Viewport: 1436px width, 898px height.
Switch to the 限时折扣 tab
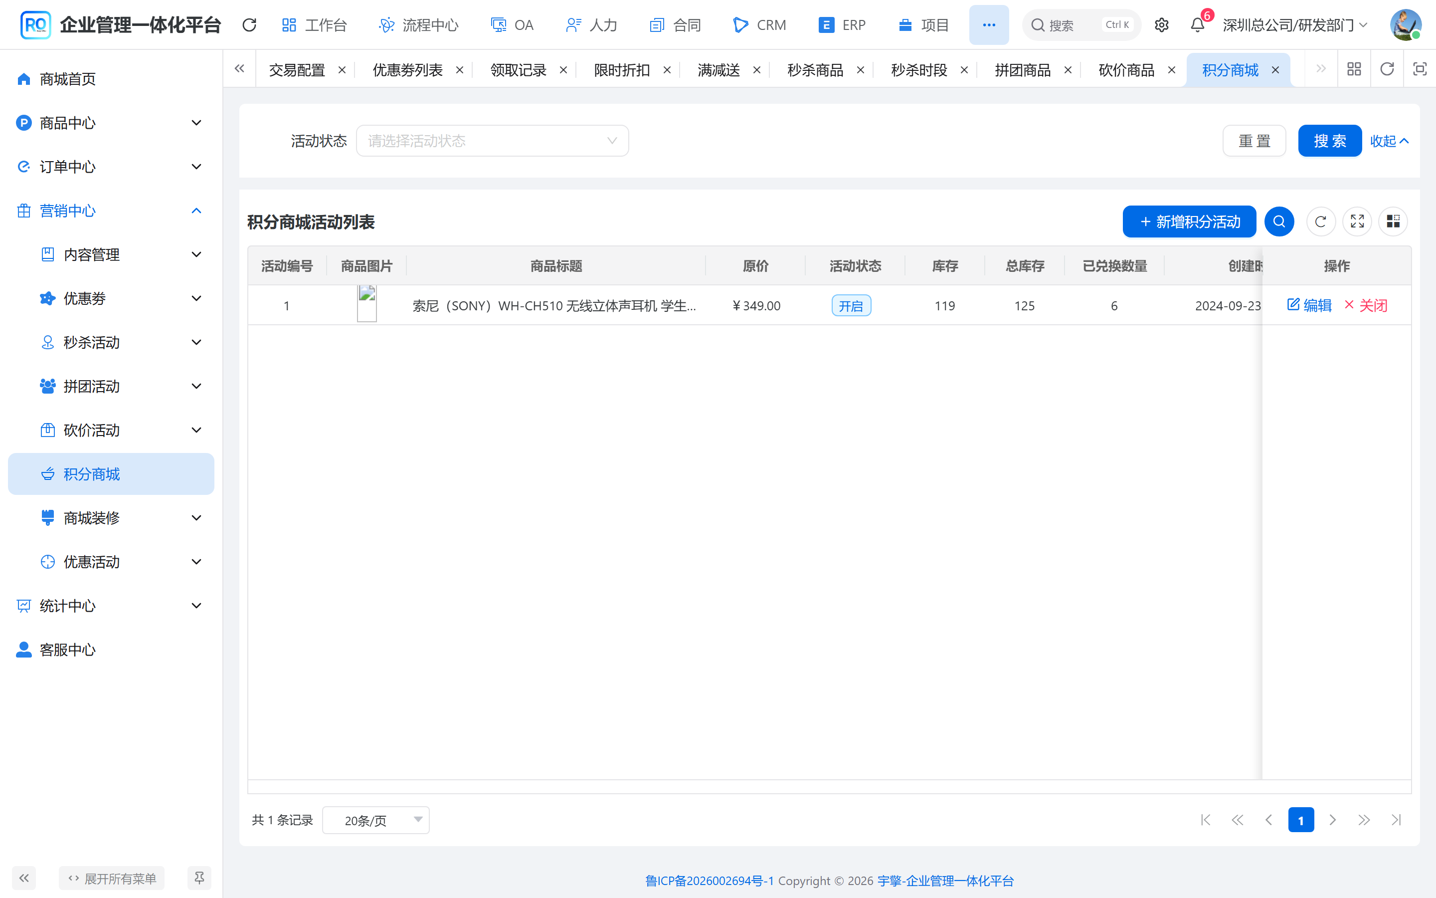(622, 70)
